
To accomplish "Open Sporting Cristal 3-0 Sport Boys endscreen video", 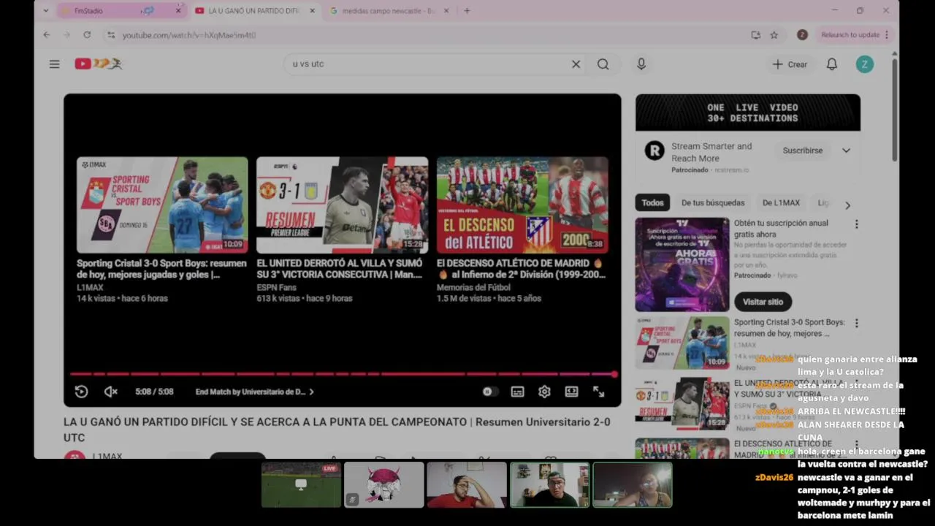I will [162, 205].
